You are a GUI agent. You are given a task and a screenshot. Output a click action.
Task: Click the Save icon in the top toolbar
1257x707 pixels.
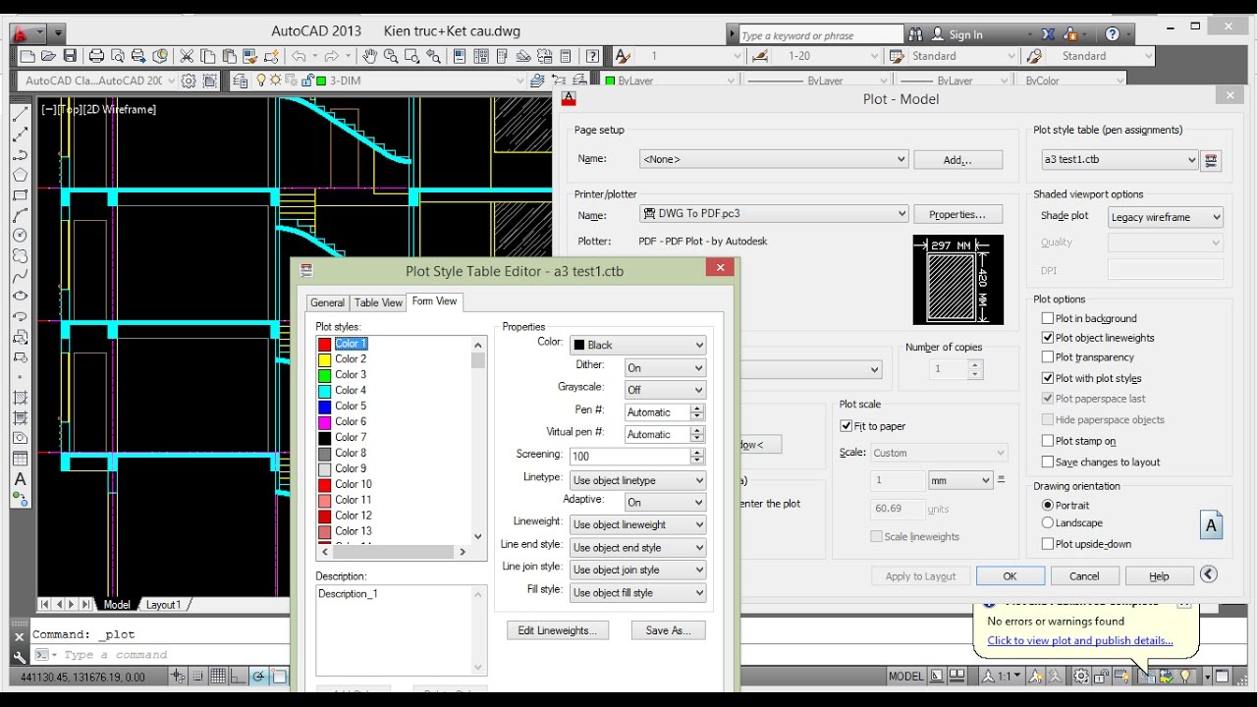(x=70, y=57)
